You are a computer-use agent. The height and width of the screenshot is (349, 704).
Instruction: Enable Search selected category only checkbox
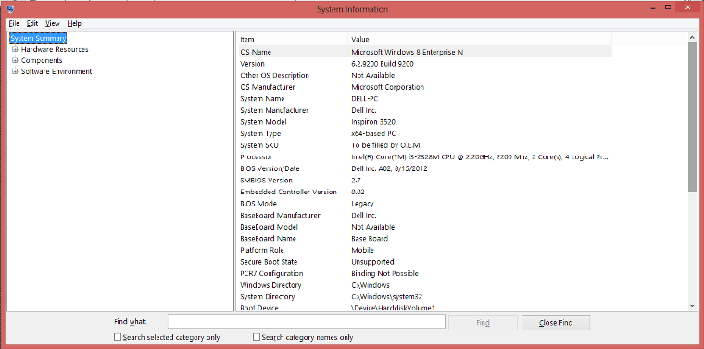pyautogui.click(x=118, y=337)
